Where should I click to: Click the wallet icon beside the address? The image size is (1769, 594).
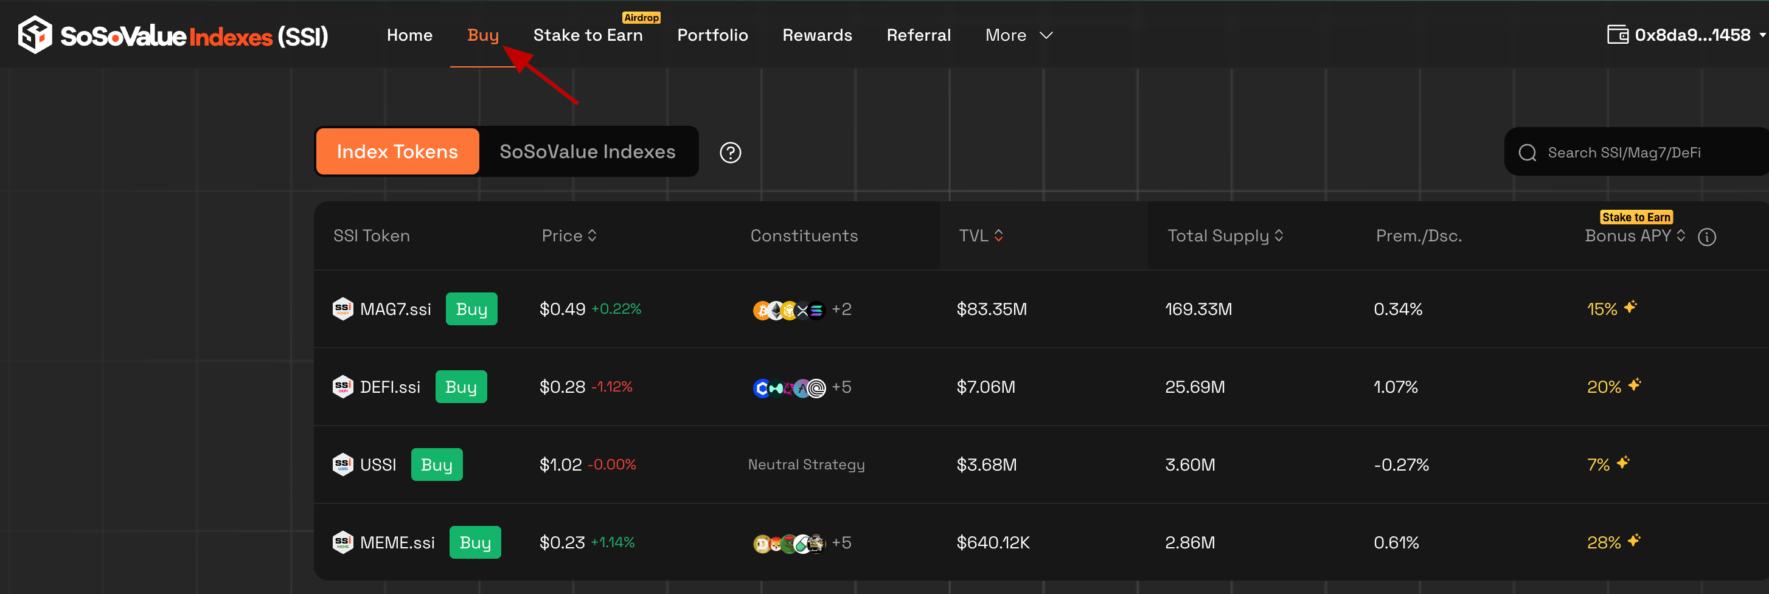pos(1618,35)
